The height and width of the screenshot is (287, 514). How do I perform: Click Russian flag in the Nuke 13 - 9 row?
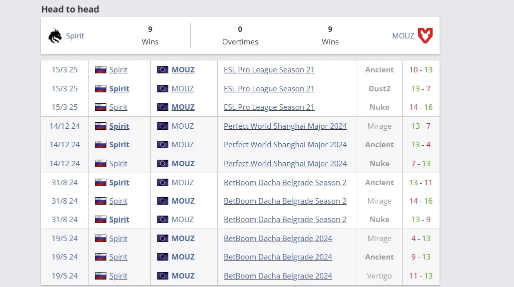point(100,220)
